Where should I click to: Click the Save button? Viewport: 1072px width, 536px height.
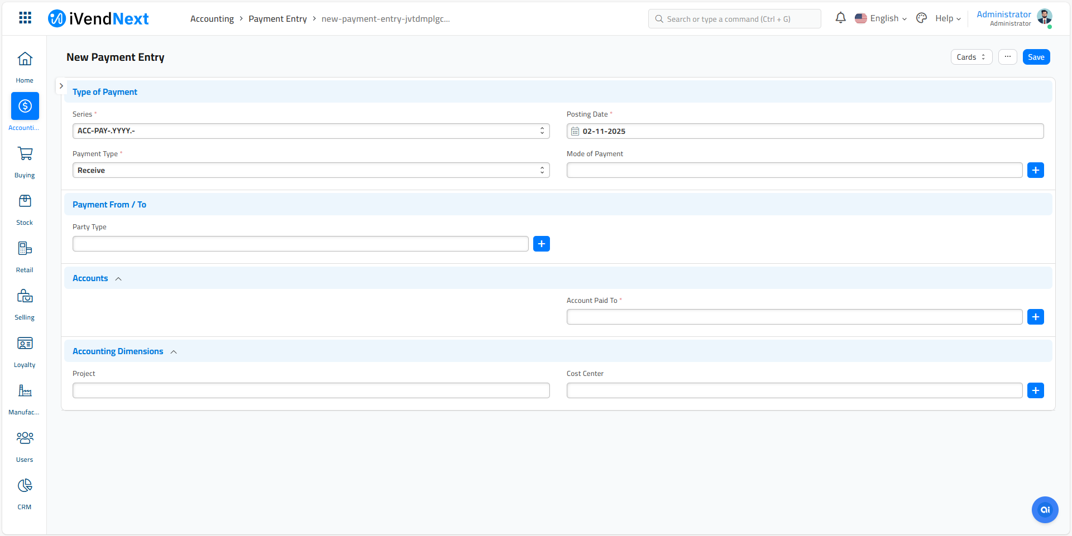(x=1036, y=57)
